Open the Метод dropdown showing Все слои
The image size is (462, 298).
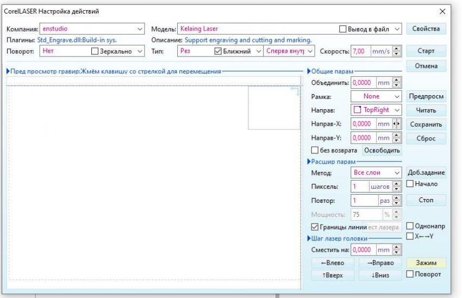376,172
